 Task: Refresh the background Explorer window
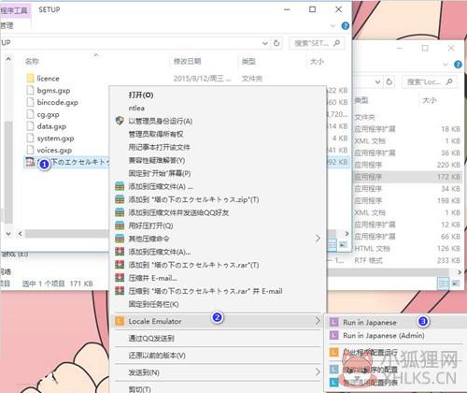pyautogui.click(x=389, y=82)
